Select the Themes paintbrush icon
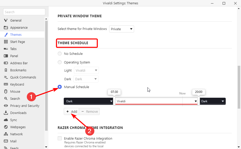Screen dimensions: 241x149 coord(6,35)
